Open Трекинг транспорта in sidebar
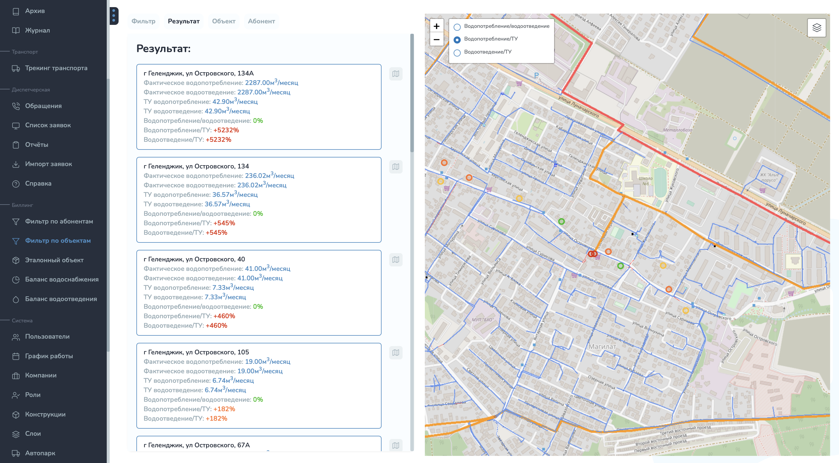Image resolution: width=839 pixels, height=463 pixels. coord(56,68)
